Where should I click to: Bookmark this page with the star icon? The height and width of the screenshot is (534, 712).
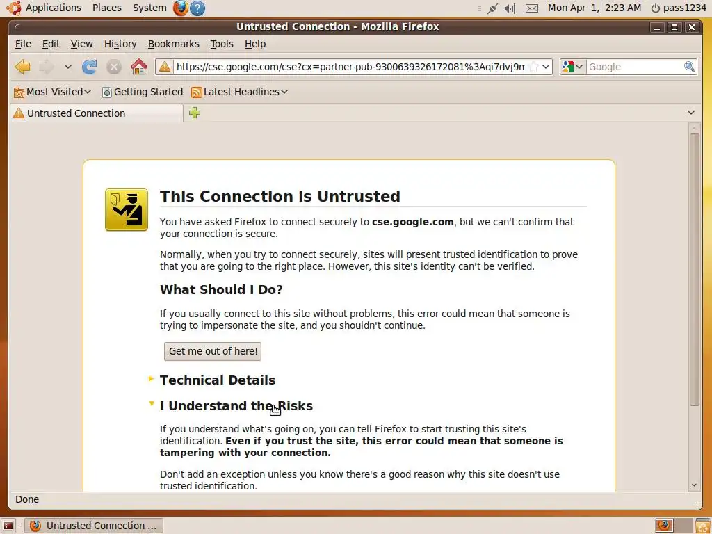535,67
